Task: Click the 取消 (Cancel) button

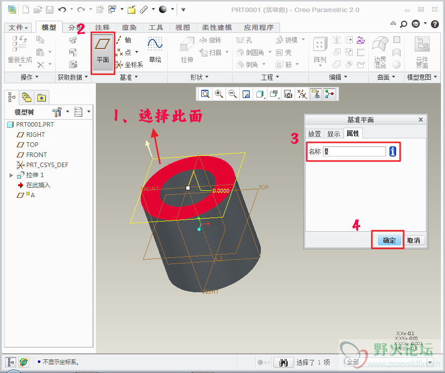Action: pyautogui.click(x=414, y=240)
